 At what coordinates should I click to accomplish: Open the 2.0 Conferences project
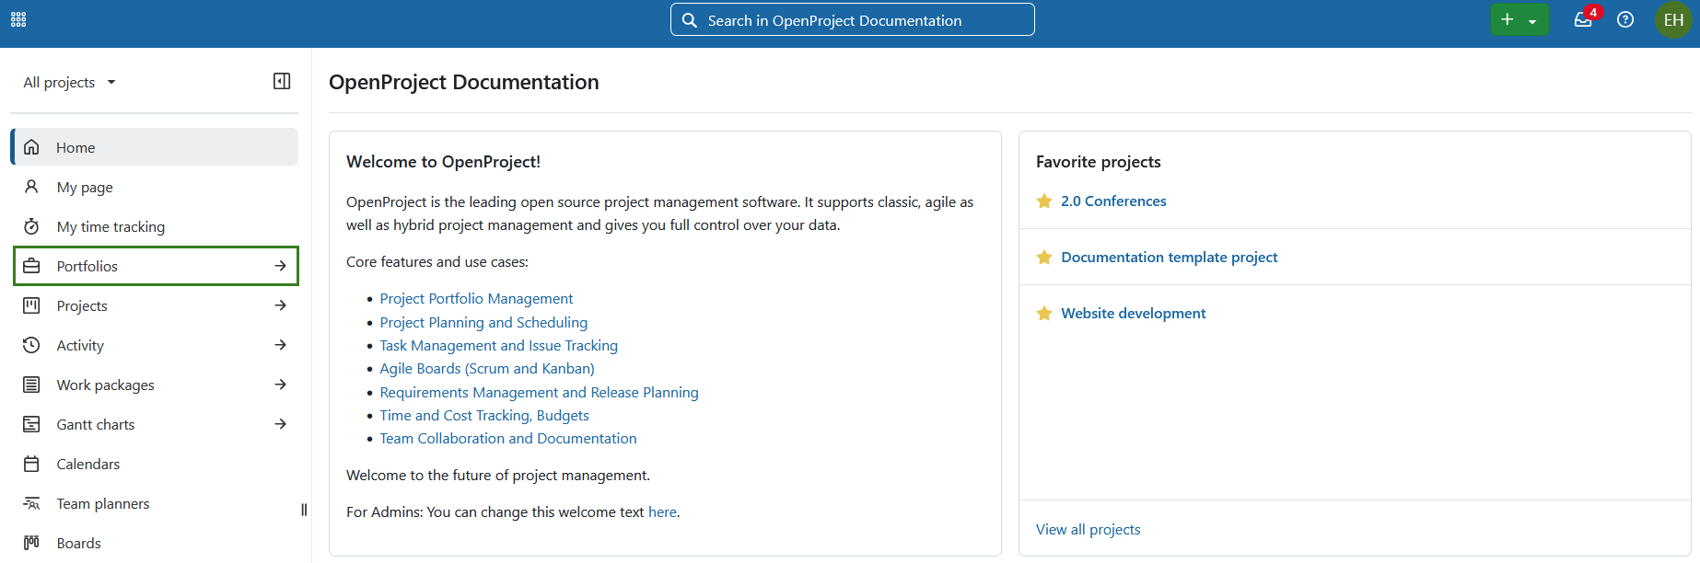click(x=1113, y=201)
